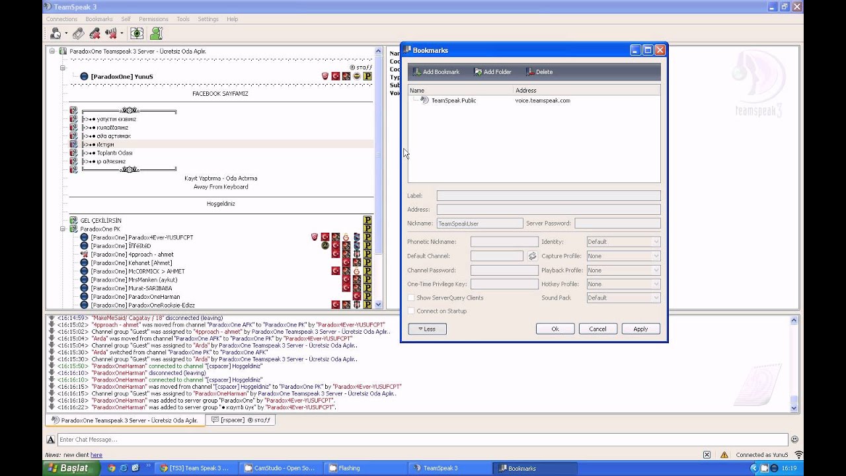Click the yellow P badge beside YunuS
The width and height of the screenshot is (846, 476).
(x=367, y=77)
